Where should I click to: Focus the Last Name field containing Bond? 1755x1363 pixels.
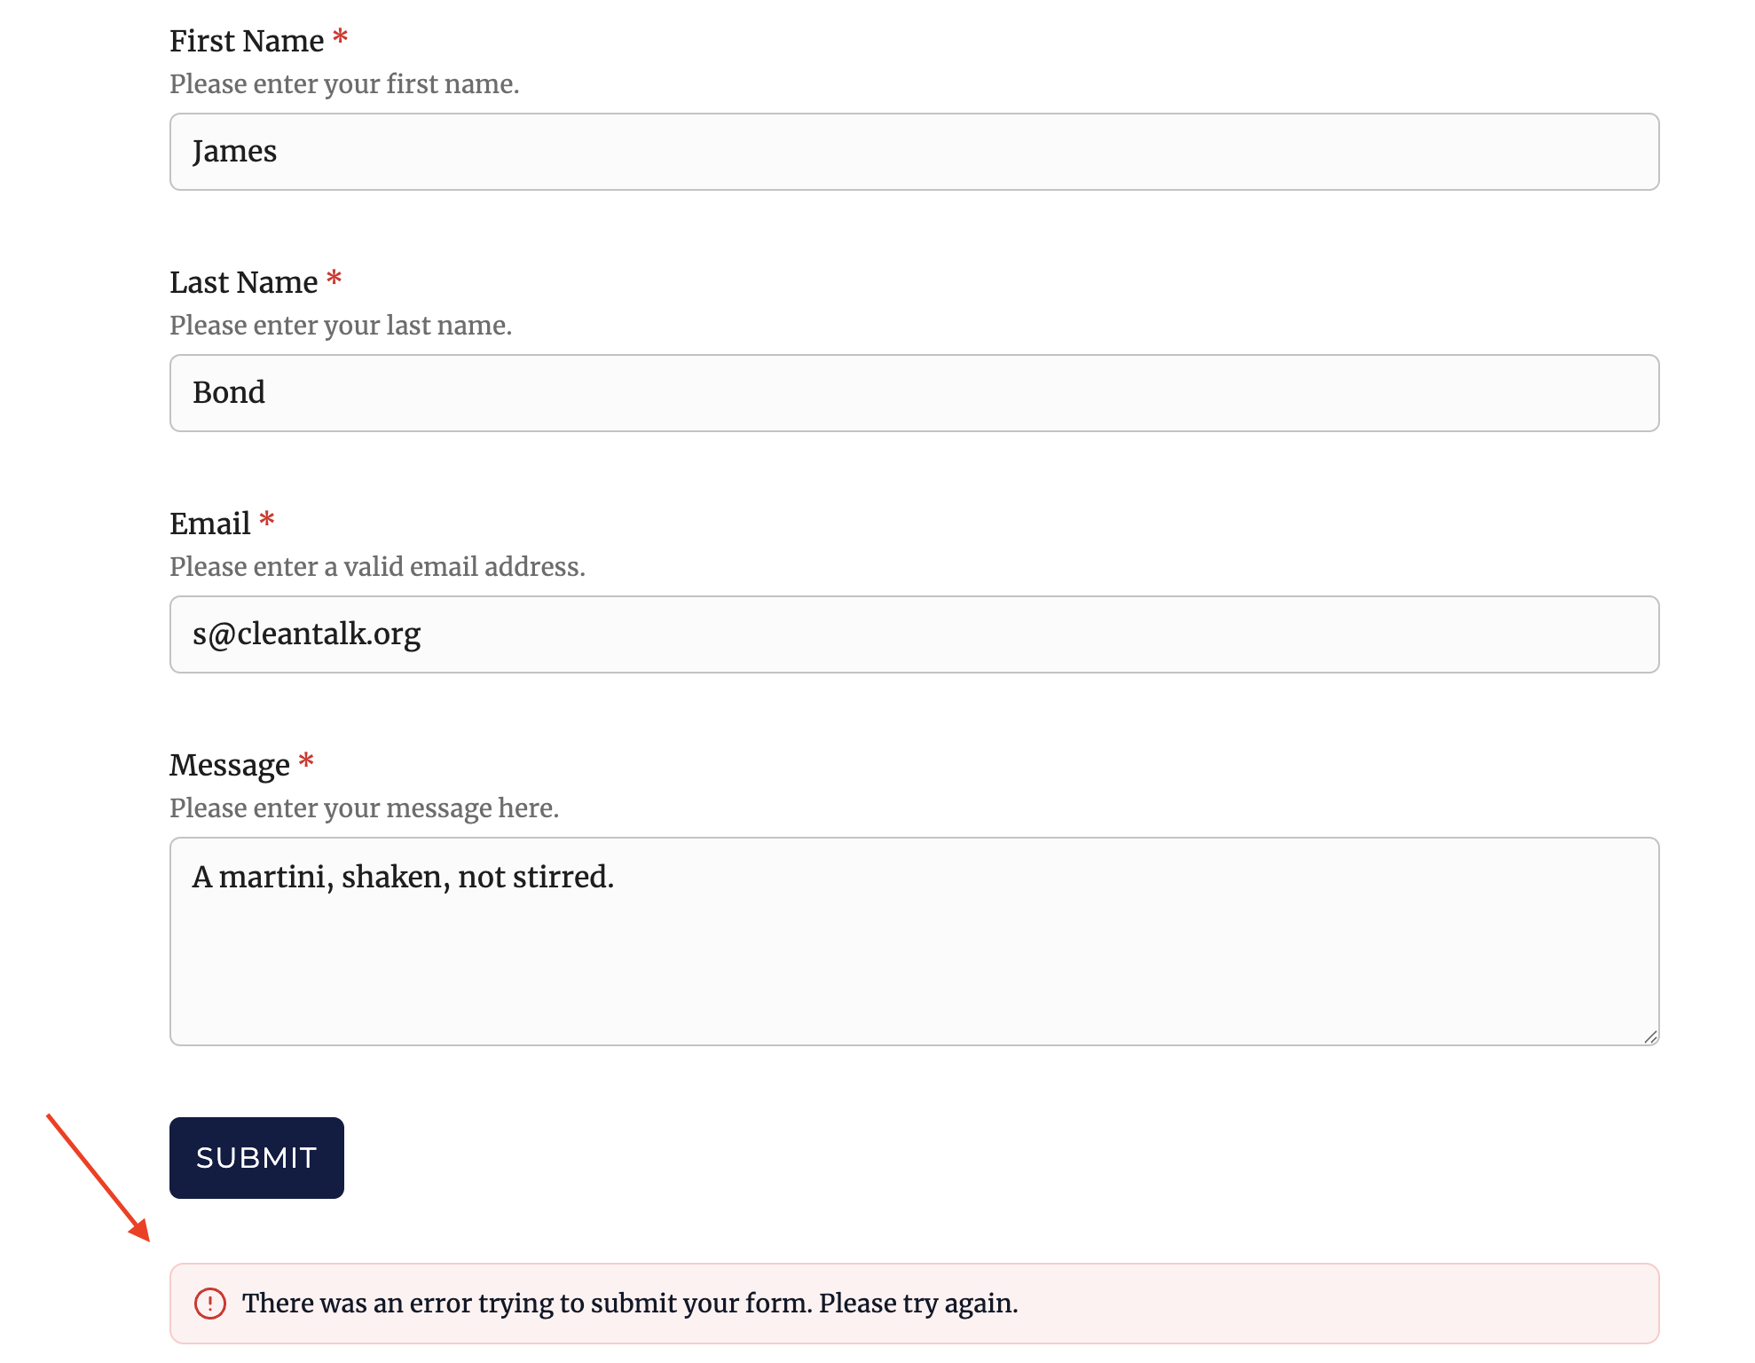(x=914, y=393)
